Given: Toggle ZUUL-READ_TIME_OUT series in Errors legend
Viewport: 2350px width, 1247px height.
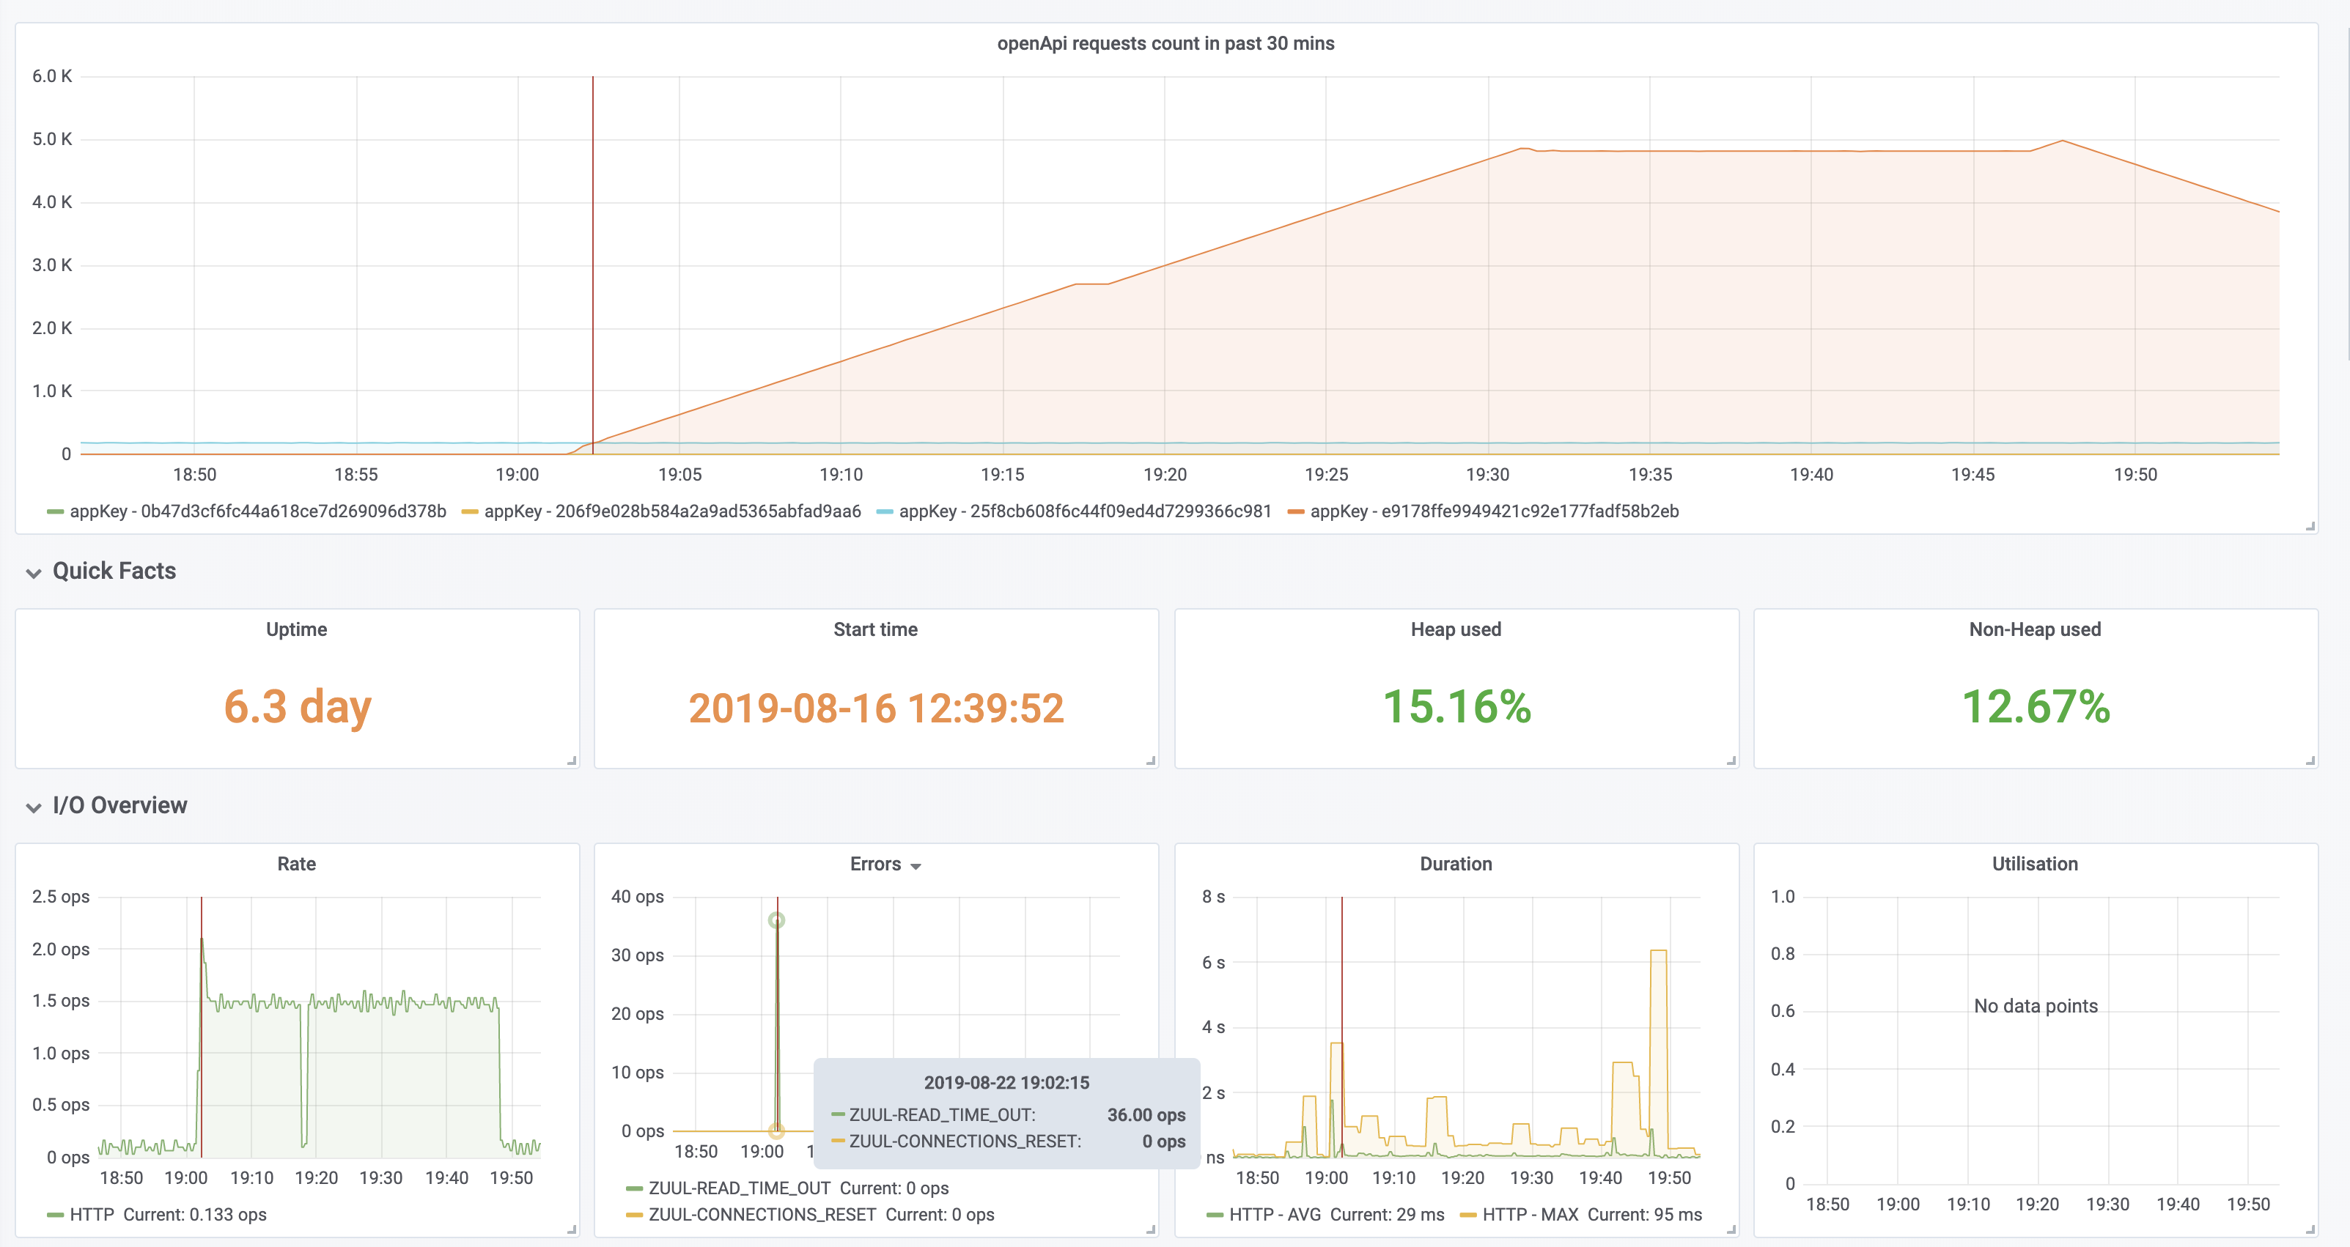Looking at the screenshot, I should [x=738, y=1188].
